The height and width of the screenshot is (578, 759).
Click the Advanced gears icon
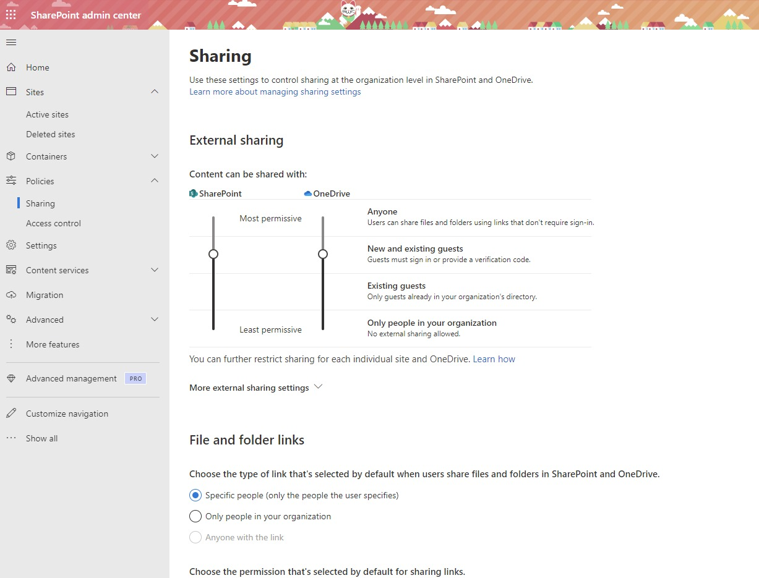11,319
